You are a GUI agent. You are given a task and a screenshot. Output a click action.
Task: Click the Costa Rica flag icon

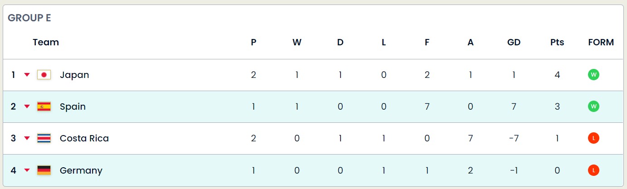tap(44, 138)
